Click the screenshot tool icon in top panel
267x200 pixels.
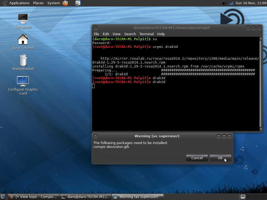coord(78,3)
